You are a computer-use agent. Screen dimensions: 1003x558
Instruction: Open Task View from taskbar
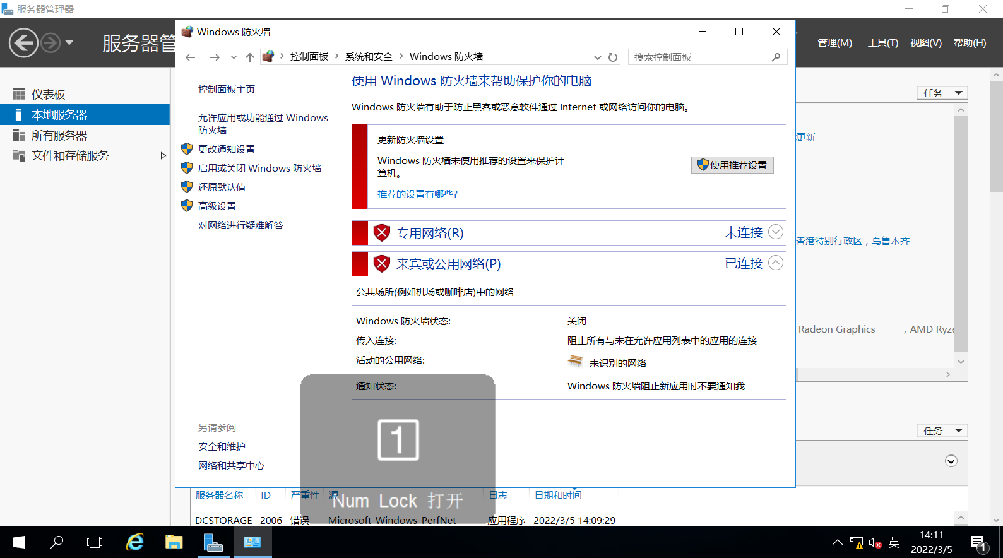click(x=95, y=542)
